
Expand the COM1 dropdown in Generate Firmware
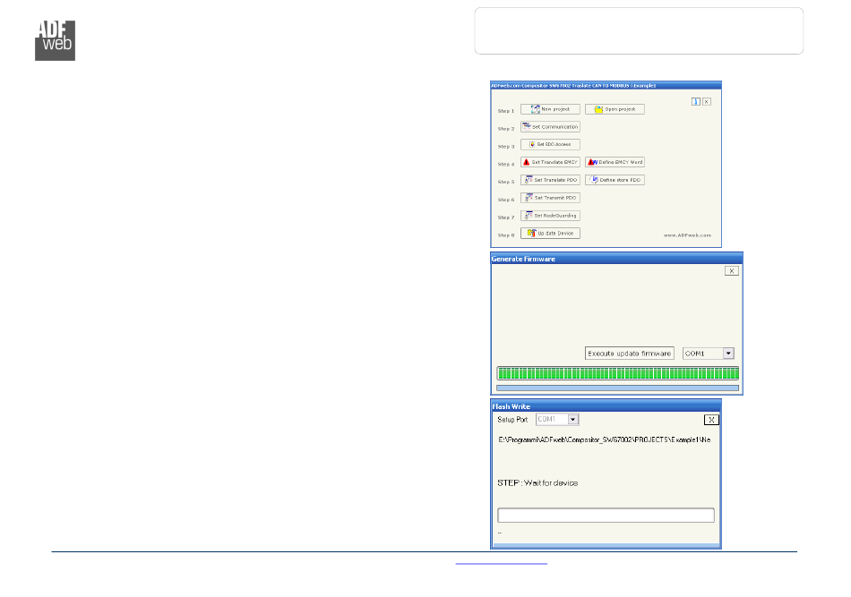[728, 354]
